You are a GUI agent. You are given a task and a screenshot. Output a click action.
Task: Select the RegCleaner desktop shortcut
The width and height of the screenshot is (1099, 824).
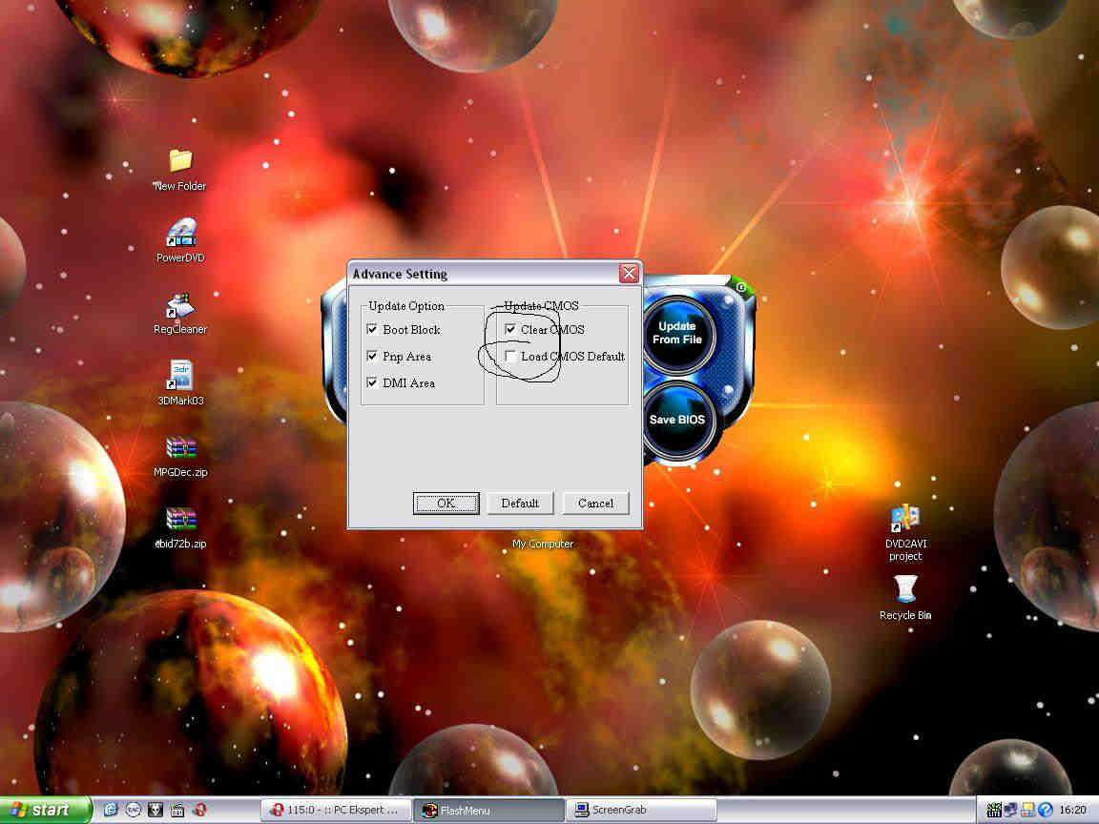click(180, 305)
